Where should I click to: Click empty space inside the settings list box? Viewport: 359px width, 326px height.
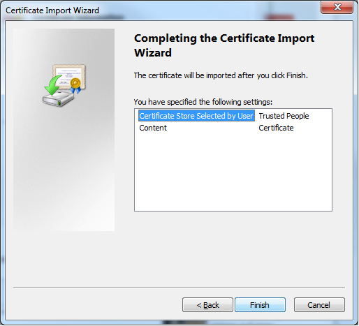[x=233, y=172]
